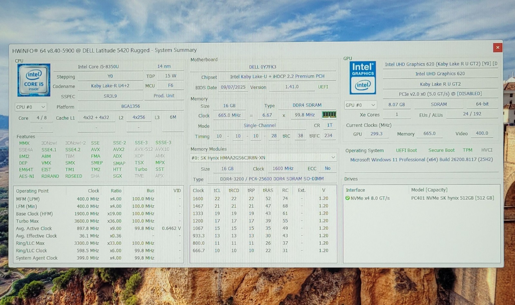This screenshot has width=515, height=305.
Task: Click the memory Clock 665.0 MHz field
Action: [229, 115]
